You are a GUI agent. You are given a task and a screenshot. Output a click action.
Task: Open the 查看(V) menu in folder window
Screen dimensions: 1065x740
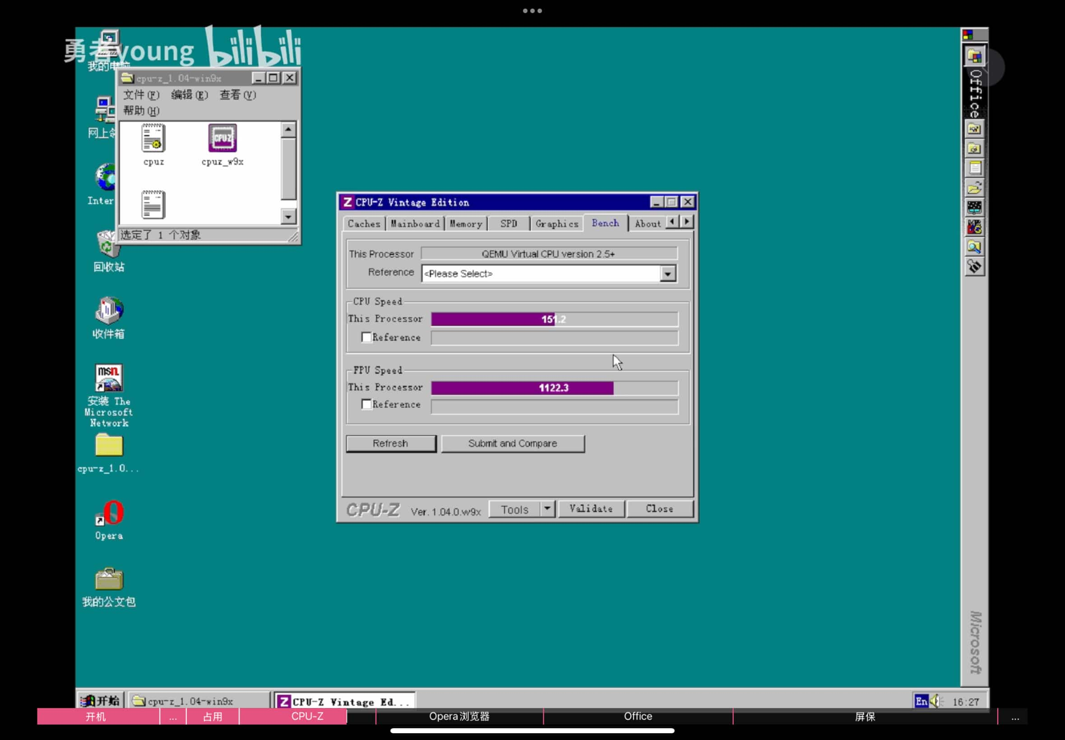tap(237, 95)
